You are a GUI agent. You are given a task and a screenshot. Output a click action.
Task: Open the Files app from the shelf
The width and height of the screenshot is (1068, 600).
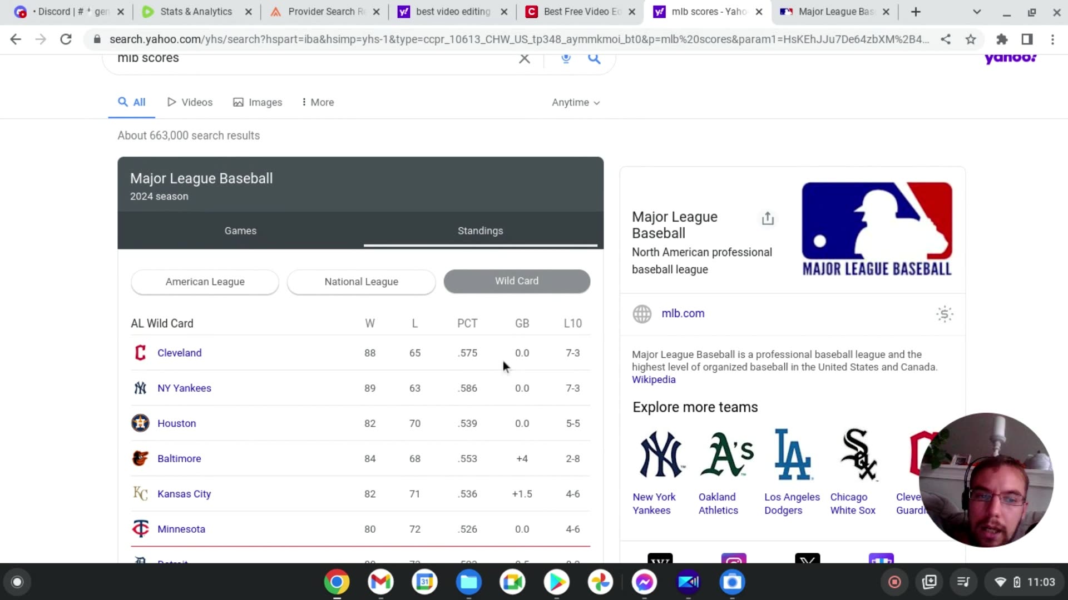(469, 582)
